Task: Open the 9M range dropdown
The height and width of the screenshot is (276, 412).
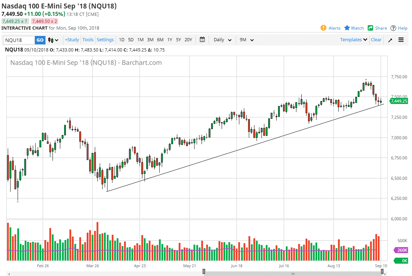Action: pos(246,40)
